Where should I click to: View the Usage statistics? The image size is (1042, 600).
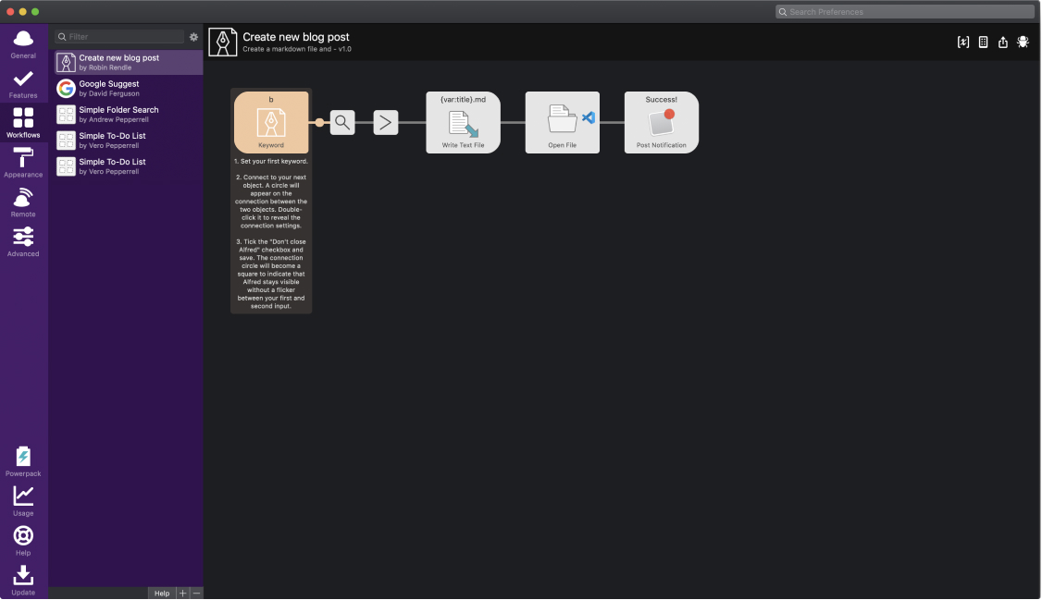pos(23,502)
